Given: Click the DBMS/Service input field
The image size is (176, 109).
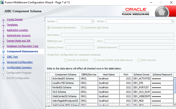Looking at the screenshot, I should point(79,41).
